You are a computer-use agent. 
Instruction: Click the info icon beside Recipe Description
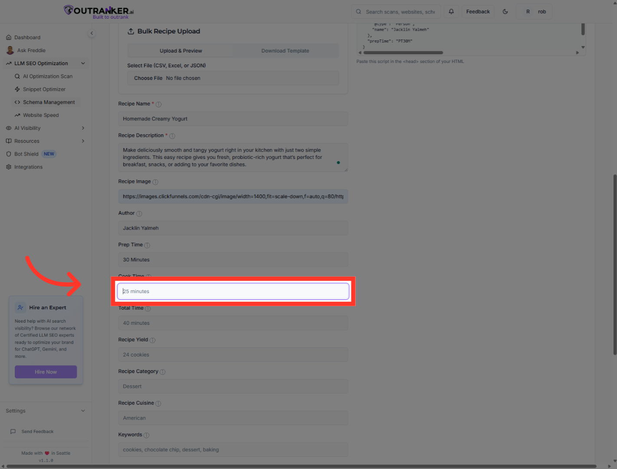(x=172, y=136)
